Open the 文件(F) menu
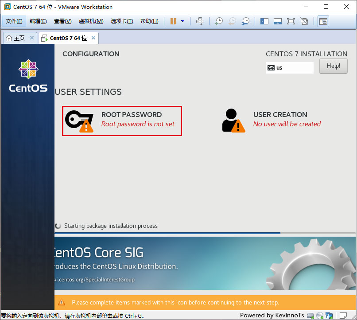357x320 pixels. click(x=14, y=21)
